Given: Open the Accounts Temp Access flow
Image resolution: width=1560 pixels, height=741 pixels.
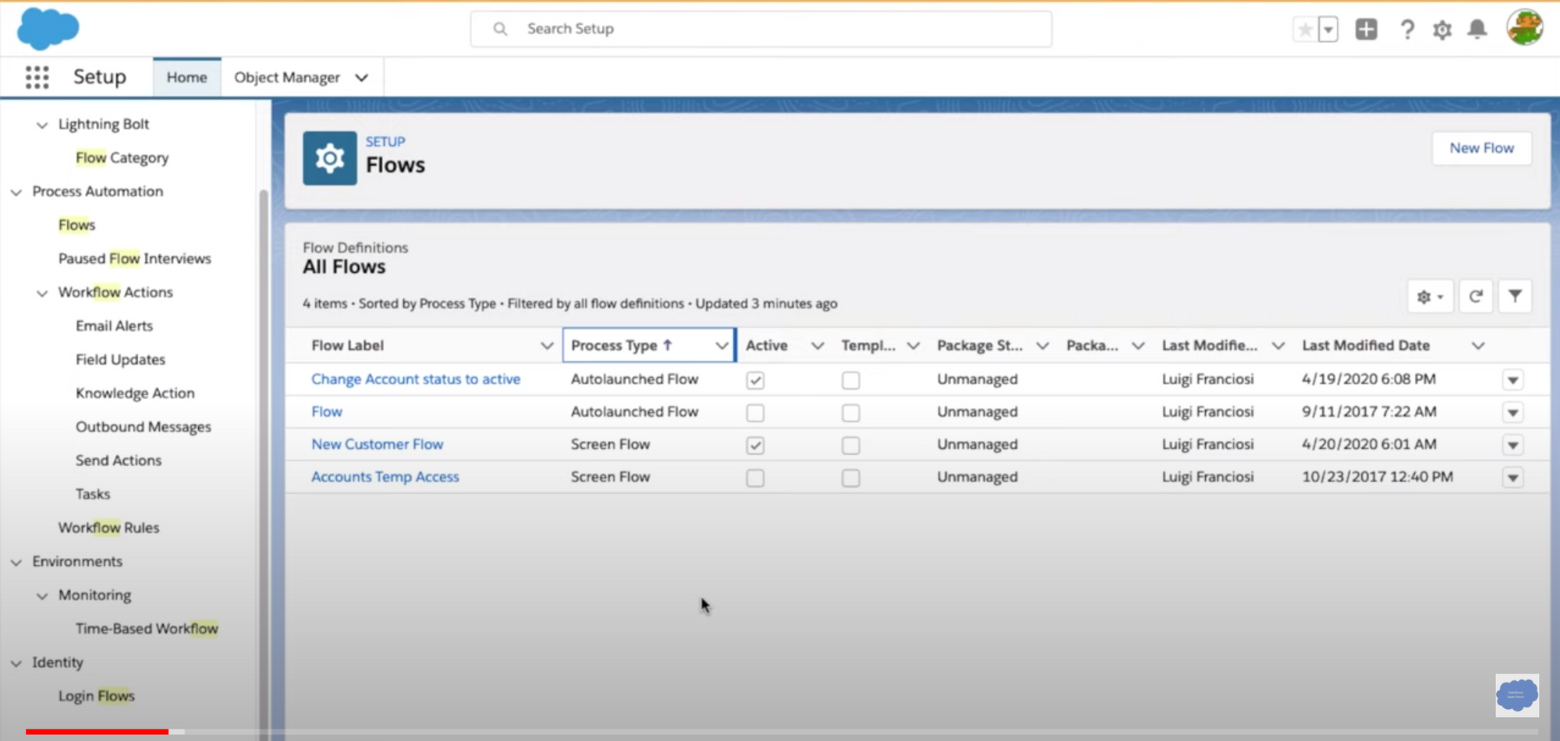Looking at the screenshot, I should (385, 477).
